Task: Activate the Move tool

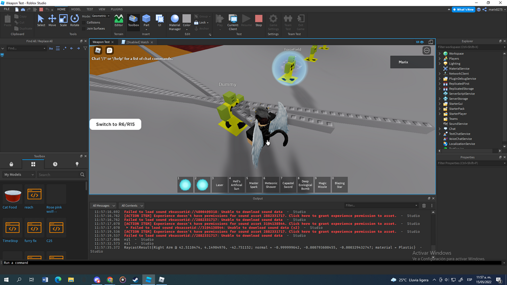Action: pyautogui.click(x=52, y=21)
